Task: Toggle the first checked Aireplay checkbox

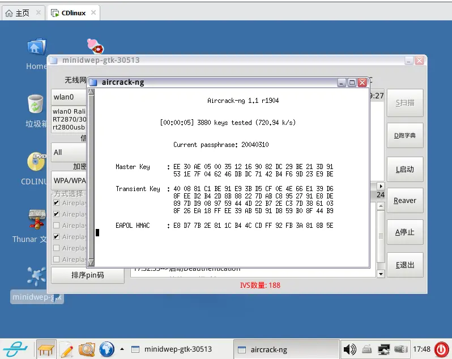Action: (57, 203)
